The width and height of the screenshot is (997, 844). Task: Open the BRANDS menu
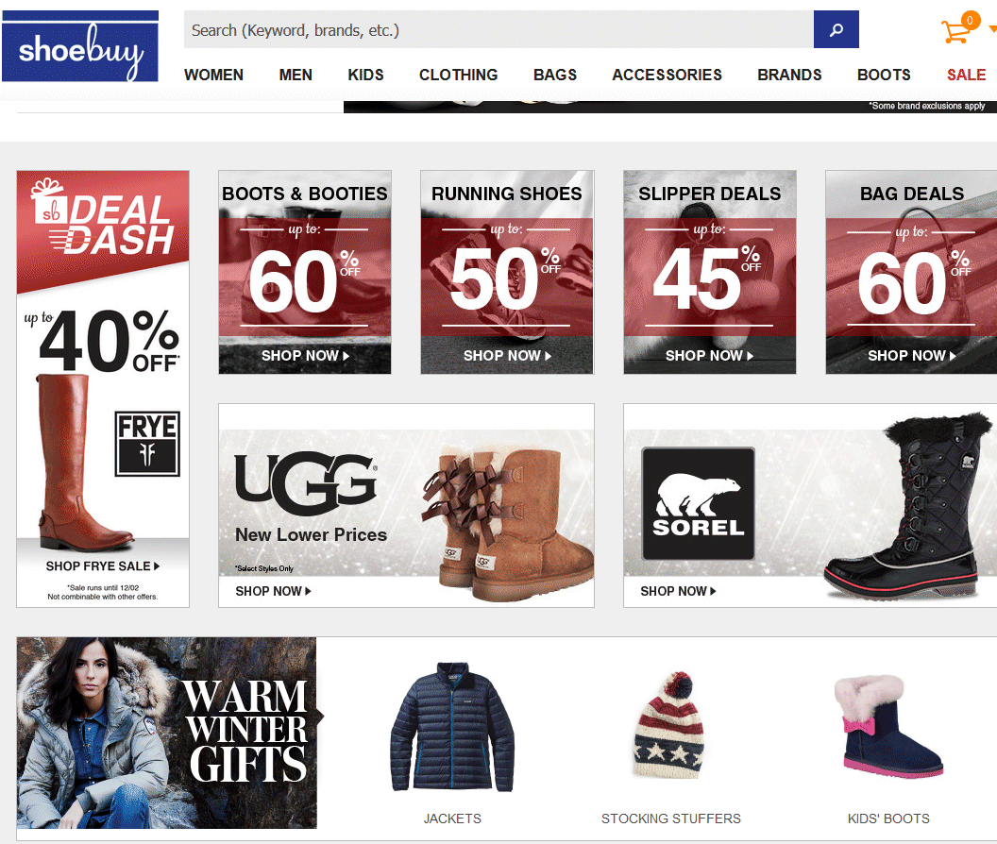click(x=789, y=75)
